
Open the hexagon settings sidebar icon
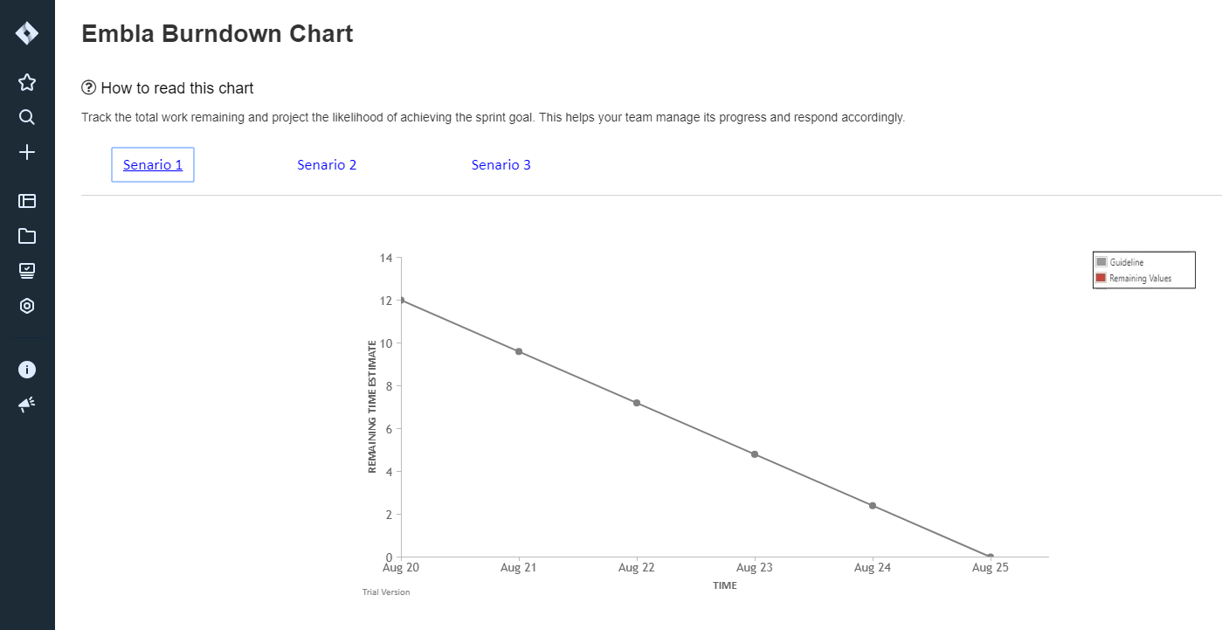[x=27, y=306]
